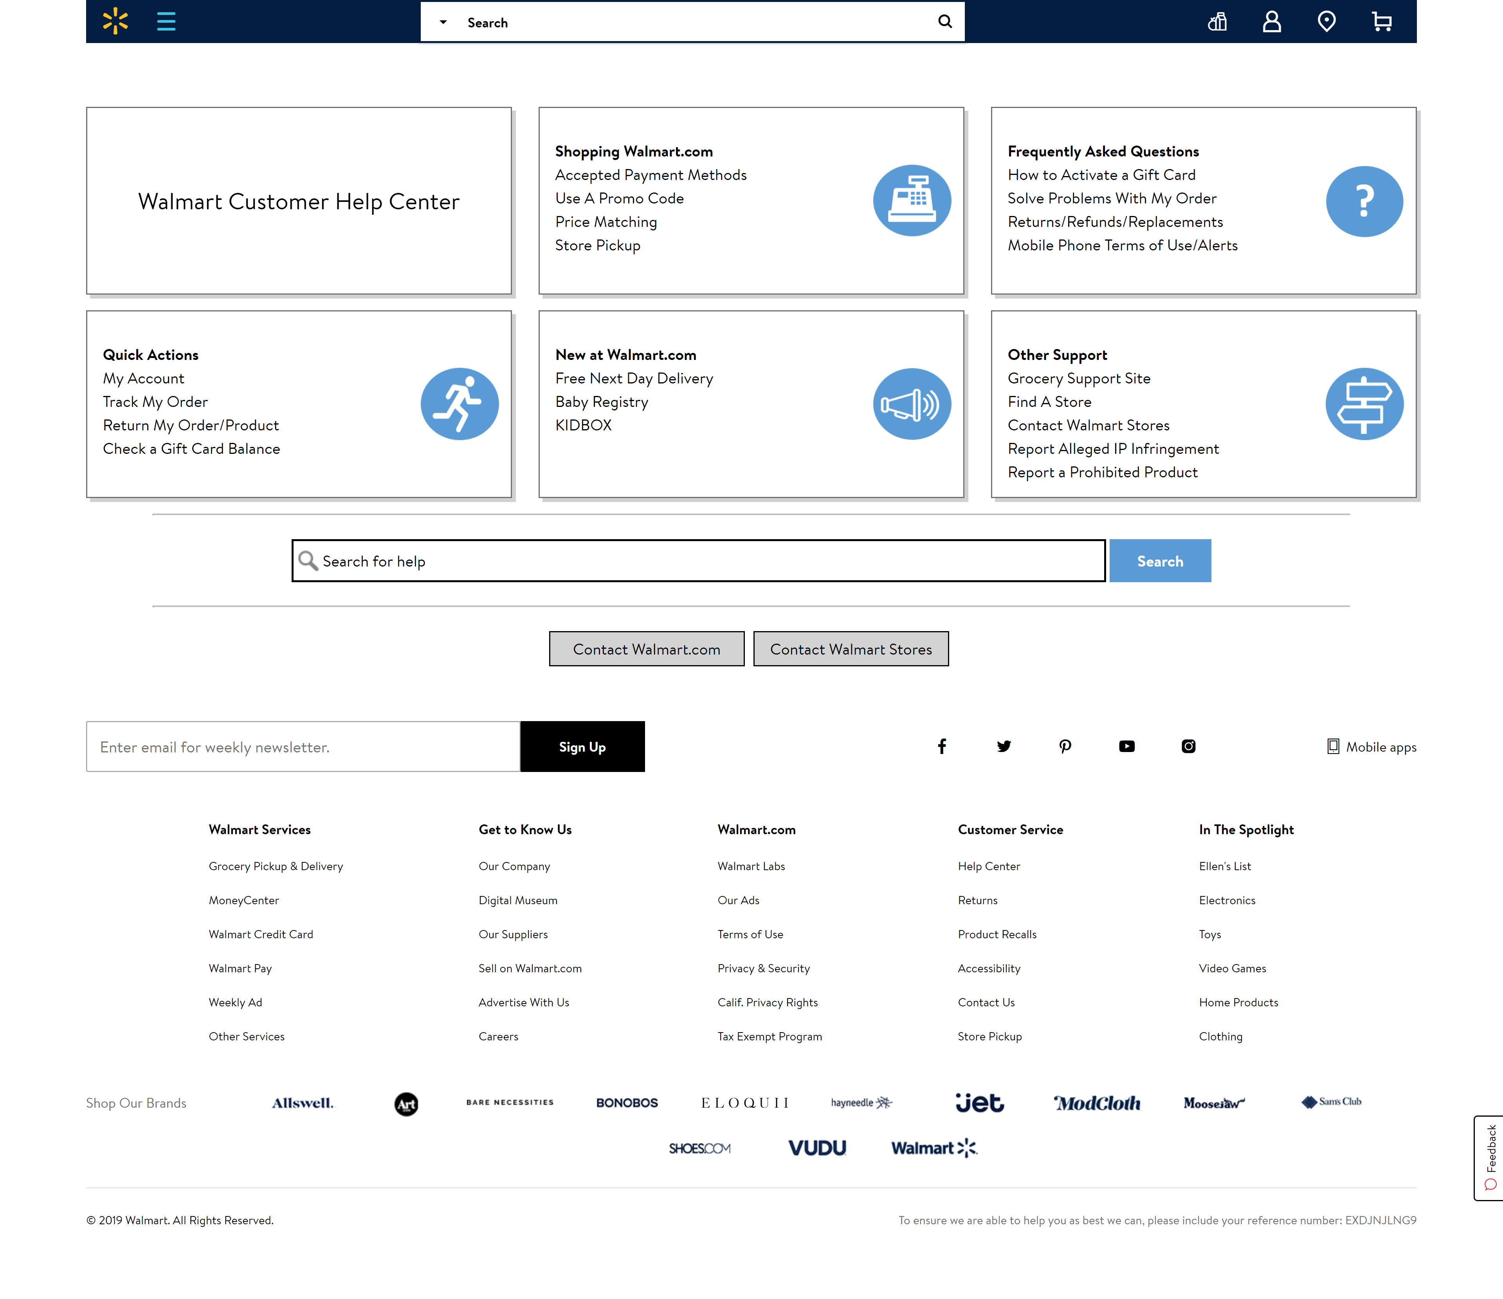Click the Eloquii brand logo
This screenshot has width=1503, height=1299.
tap(744, 1103)
